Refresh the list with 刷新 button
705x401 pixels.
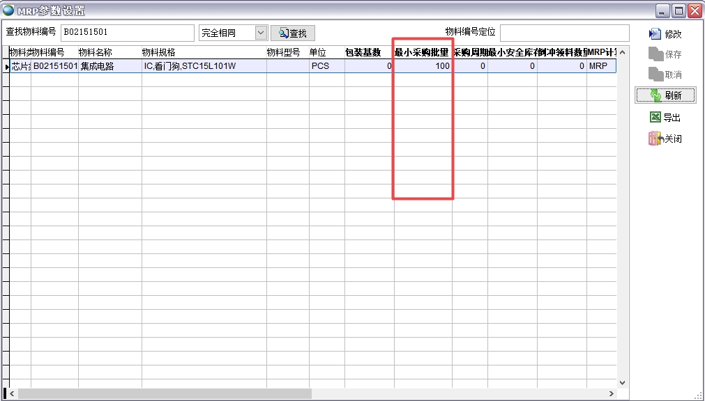[x=665, y=96]
